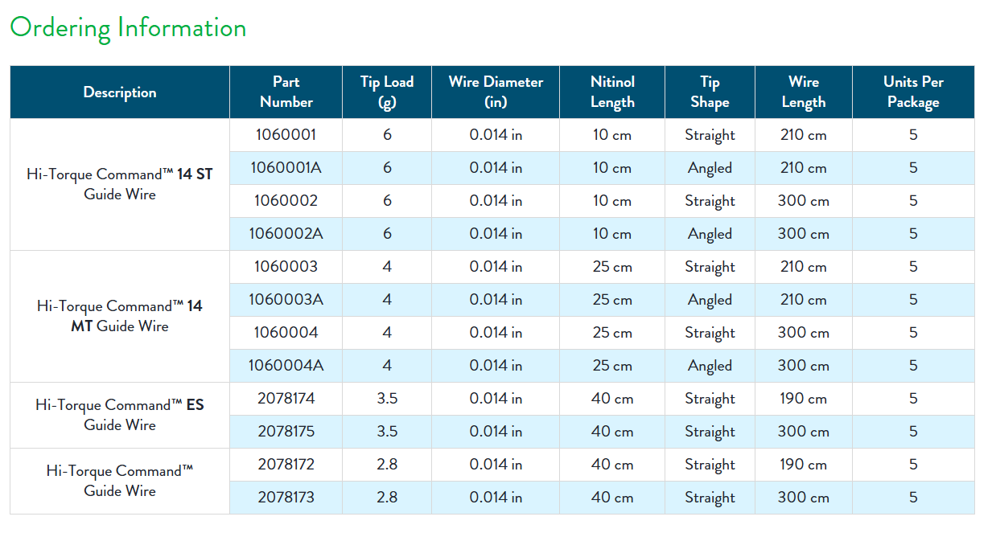992x533 pixels.
Task: Click units per package 5 in row 1060001
Action: click(x=913, y=135)
